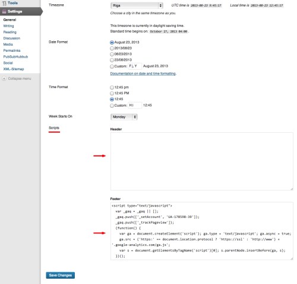
Task: Open documentation on date and time formatting
Action: (x=143, y=74)
